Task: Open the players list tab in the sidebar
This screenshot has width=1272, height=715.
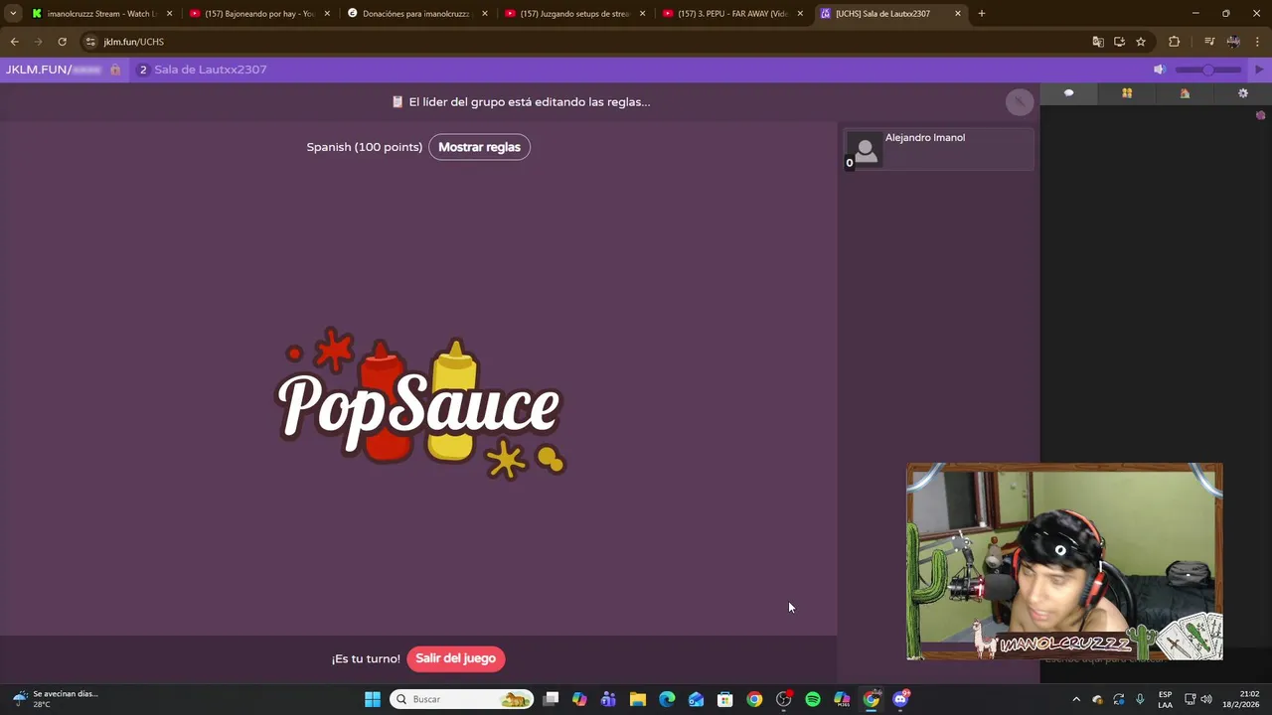Action: [1127, 93]
